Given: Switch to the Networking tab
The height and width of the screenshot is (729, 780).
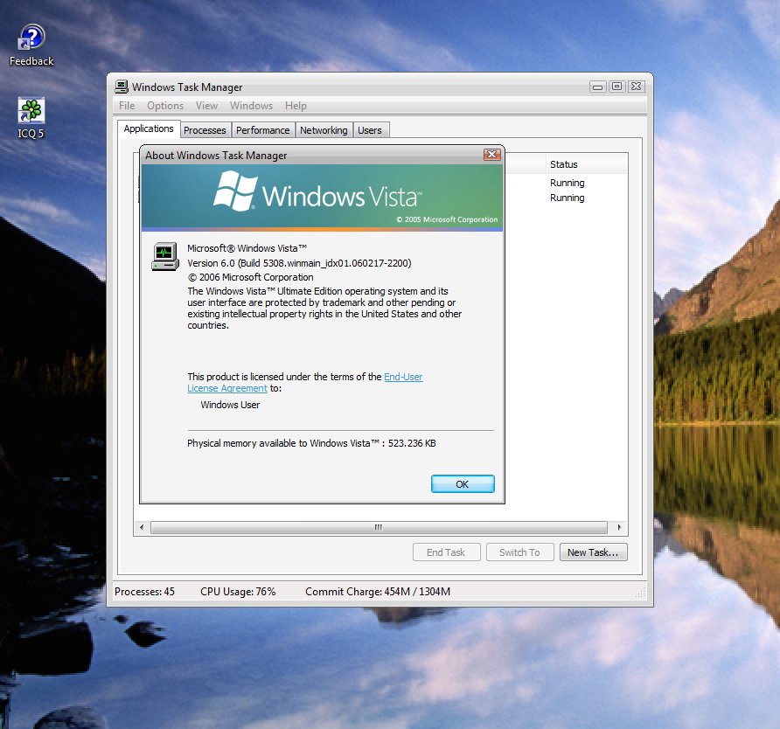Looking at the screenshot, I should (324, 129).
